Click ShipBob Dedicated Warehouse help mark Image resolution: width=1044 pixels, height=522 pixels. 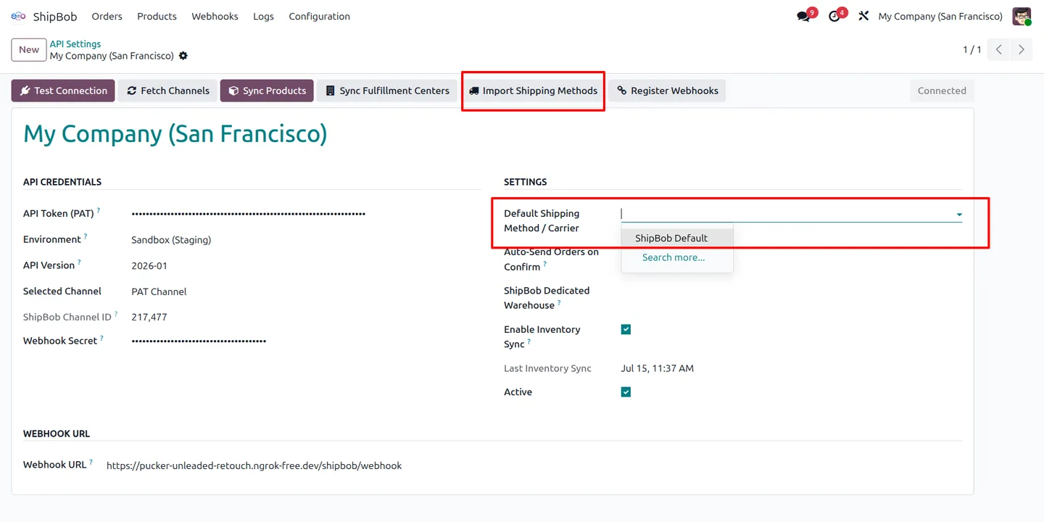[x=559, y=303]
